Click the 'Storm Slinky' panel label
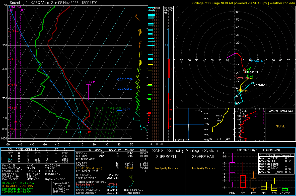The height and width of the screenshot is (196, 296). pyautogui.click(x=182, y=140)
